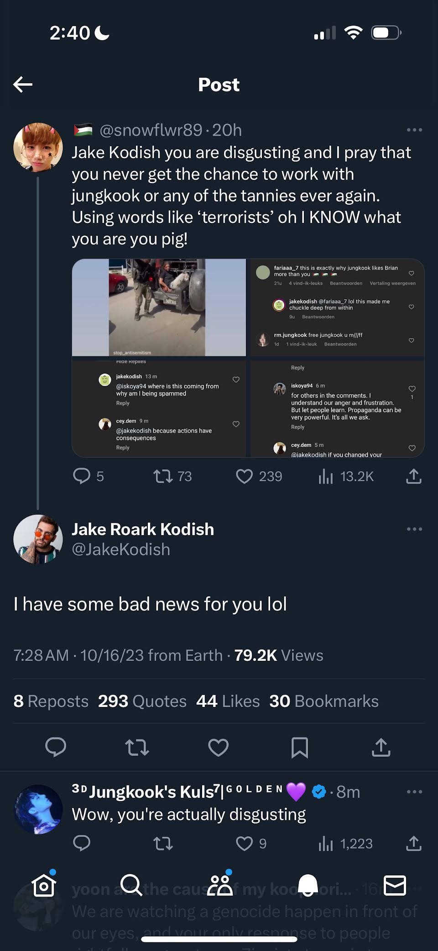Repost snowflwr89's post showing 73 reposts
Screen dimensions: 438x951
pyautogui.click(x=172, y=476)
